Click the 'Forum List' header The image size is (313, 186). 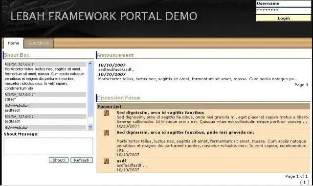click(110, 106)
